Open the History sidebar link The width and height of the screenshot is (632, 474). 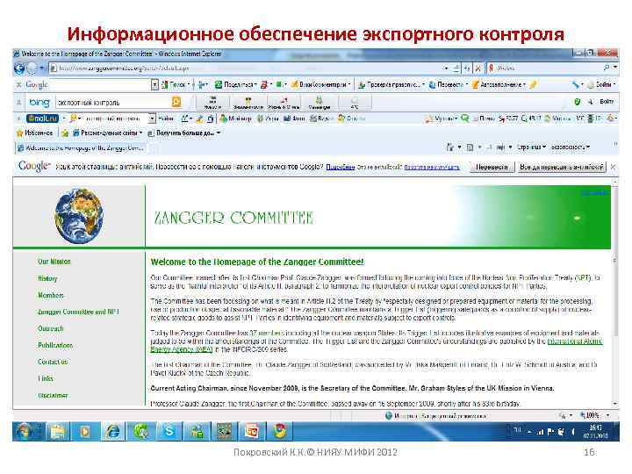(x=47, y=278)
